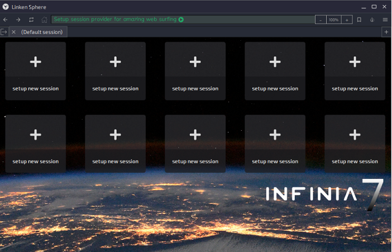The height and width of the screenshot is (252, 392).
Task: Open the bottom-right setup new session tile
Action: click(355, 144)
